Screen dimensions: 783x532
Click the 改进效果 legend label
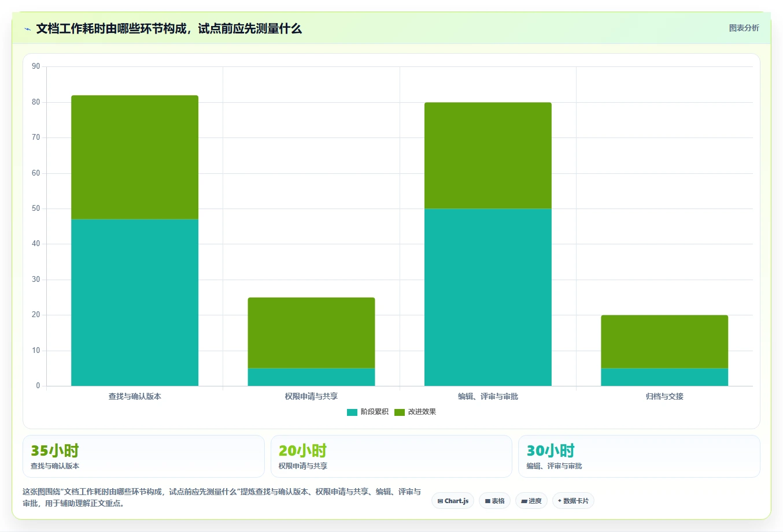tap(422, 412)
